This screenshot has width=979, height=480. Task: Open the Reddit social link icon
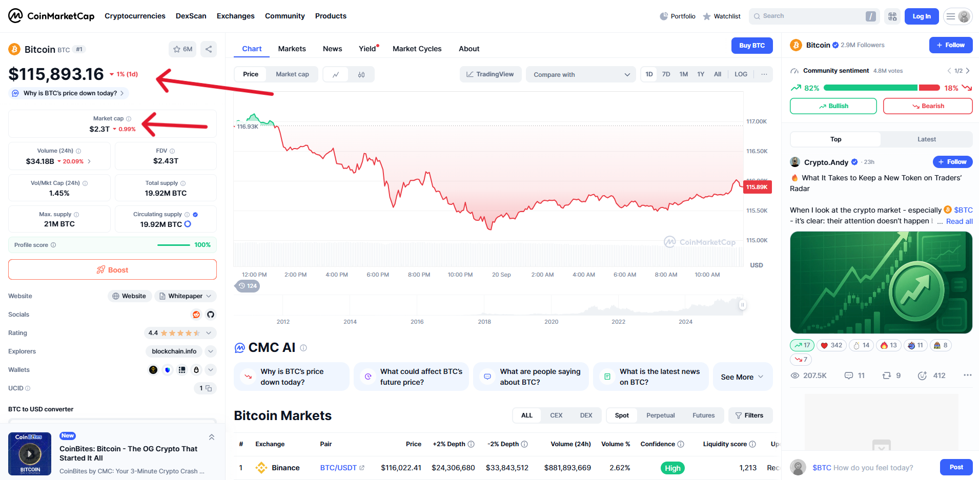pyautogui.click(x=196, y=315)
